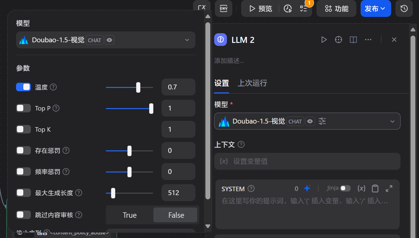The image size is (419, 238).
Task: Show help tooltip for 跳过内容审核
Action: [79, 215]
